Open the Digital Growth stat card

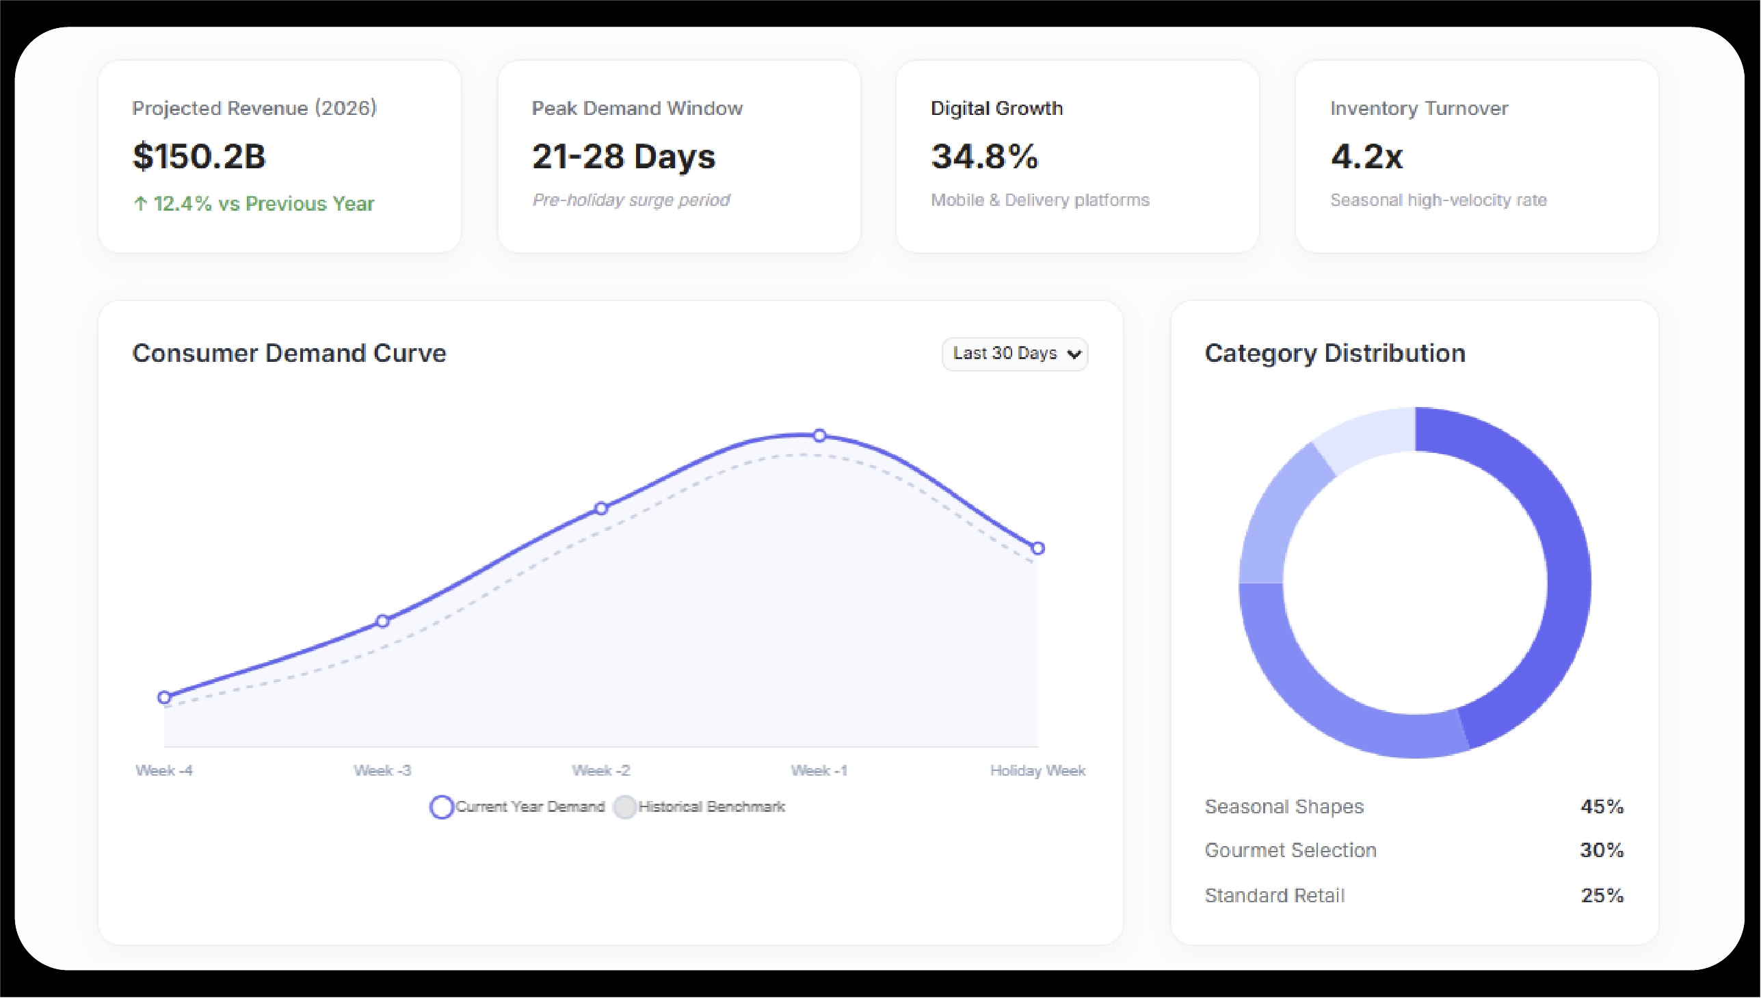coord(1078,156)
